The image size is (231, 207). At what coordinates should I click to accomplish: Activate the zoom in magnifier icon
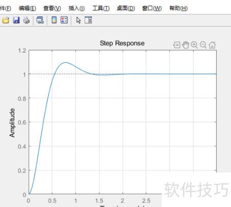(x=195, y=45)
